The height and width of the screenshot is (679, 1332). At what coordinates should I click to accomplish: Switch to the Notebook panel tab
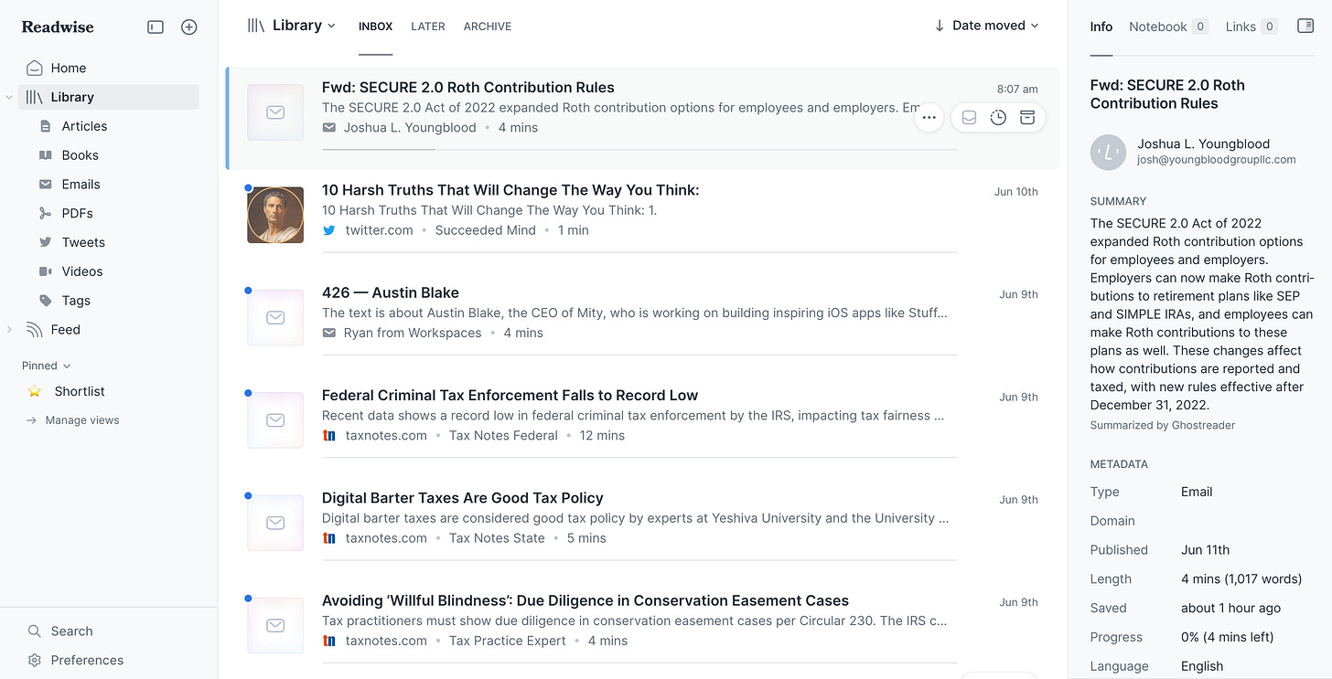pyautogui.click(x=1168, y=27)
